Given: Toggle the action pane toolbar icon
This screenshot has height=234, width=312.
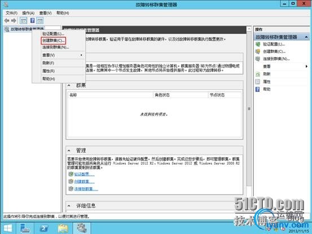Looking at the screenshot, I should (x=40, y=20).
